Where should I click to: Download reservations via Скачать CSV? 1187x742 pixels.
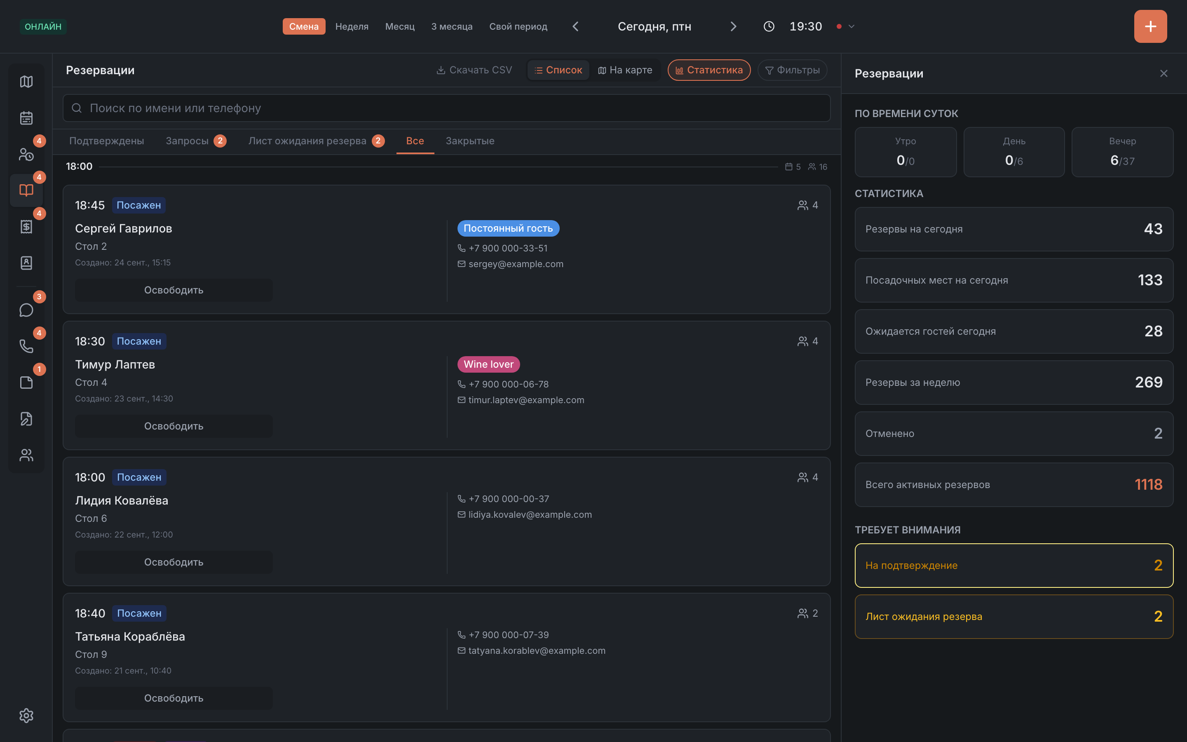pyautogui.click(x=474, y=70)
